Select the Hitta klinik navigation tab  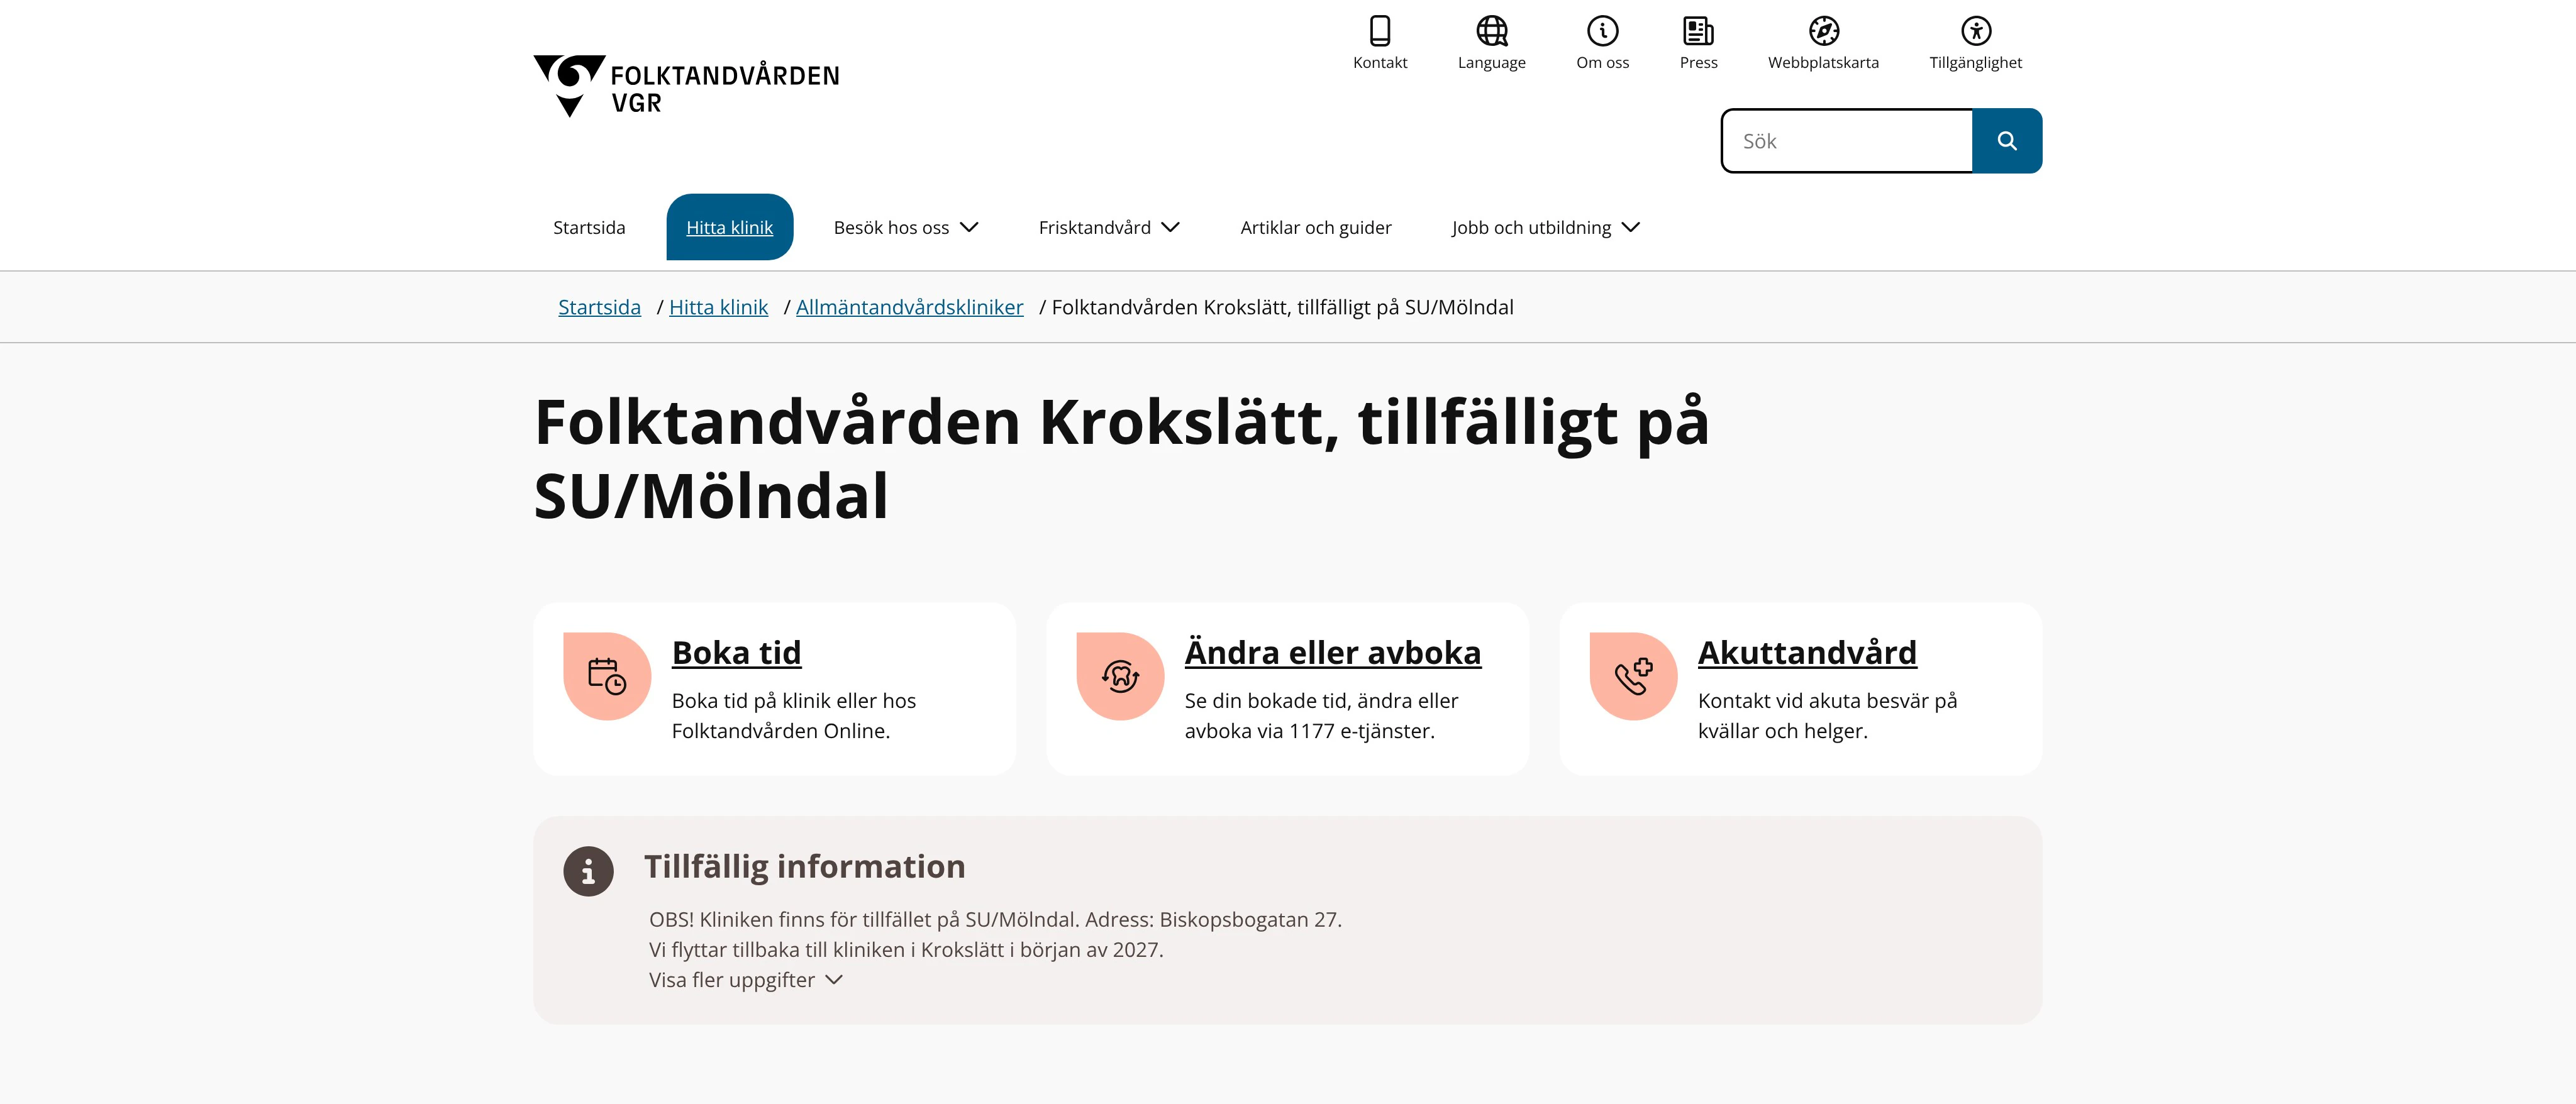point(729,227)
